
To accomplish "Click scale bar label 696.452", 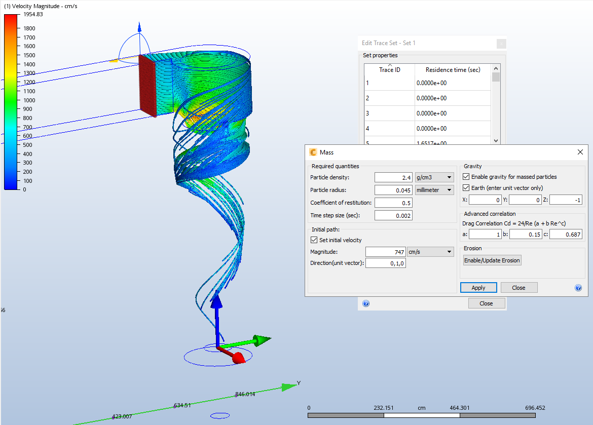I will pyautogui.click(x=535, y=408).
